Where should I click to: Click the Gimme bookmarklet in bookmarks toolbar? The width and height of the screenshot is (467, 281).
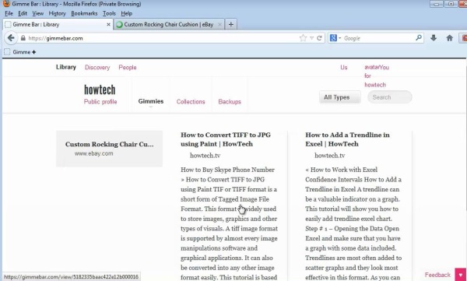click(20, 52)
